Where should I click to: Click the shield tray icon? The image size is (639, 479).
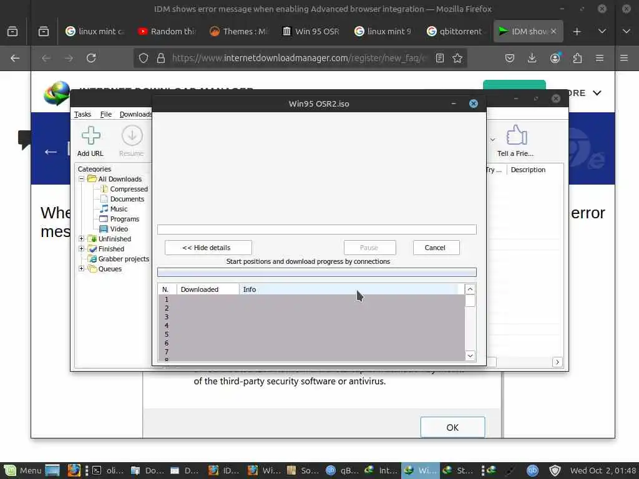[x=555, y=470]
